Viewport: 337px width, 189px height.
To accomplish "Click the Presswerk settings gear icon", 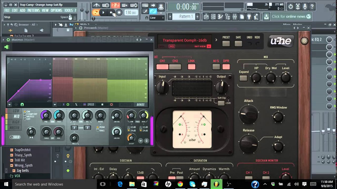I will (x=304, y=41).
